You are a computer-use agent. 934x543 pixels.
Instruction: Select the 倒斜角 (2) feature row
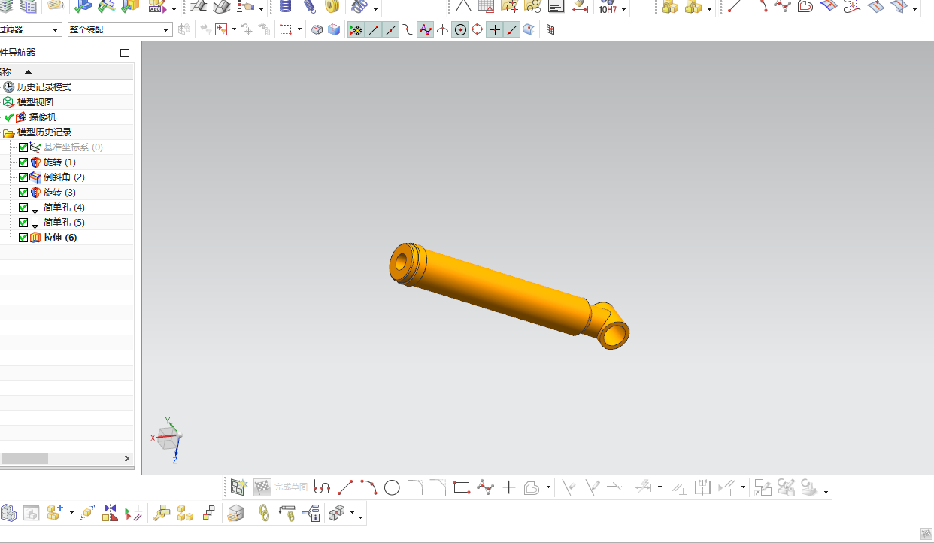point(64,177)
